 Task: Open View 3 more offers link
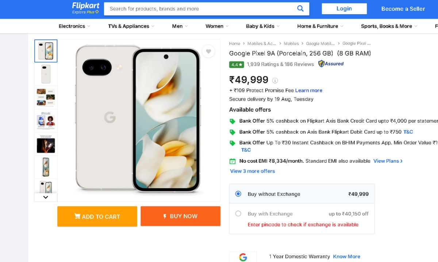tap(252, 171)
